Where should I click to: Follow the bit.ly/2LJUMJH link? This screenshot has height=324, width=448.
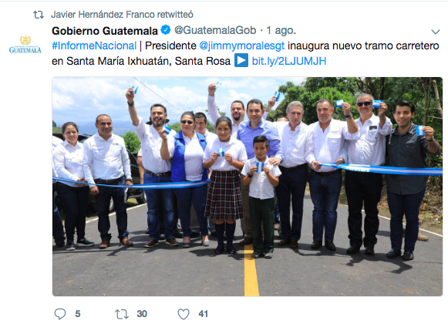tap(289, 61)
